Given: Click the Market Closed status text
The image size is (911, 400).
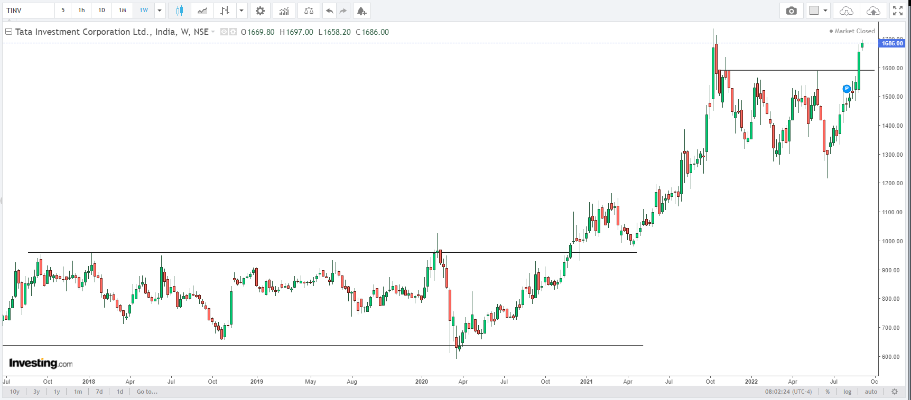Looking at the screenshot, I should pos(854,31).
